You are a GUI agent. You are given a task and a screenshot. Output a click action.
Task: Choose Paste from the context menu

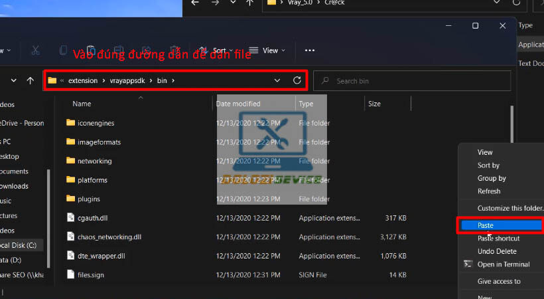click(x=486, y=225)
